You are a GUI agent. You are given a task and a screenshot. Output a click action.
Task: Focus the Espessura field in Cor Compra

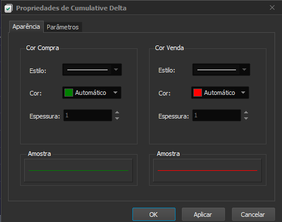click(87, 115)
